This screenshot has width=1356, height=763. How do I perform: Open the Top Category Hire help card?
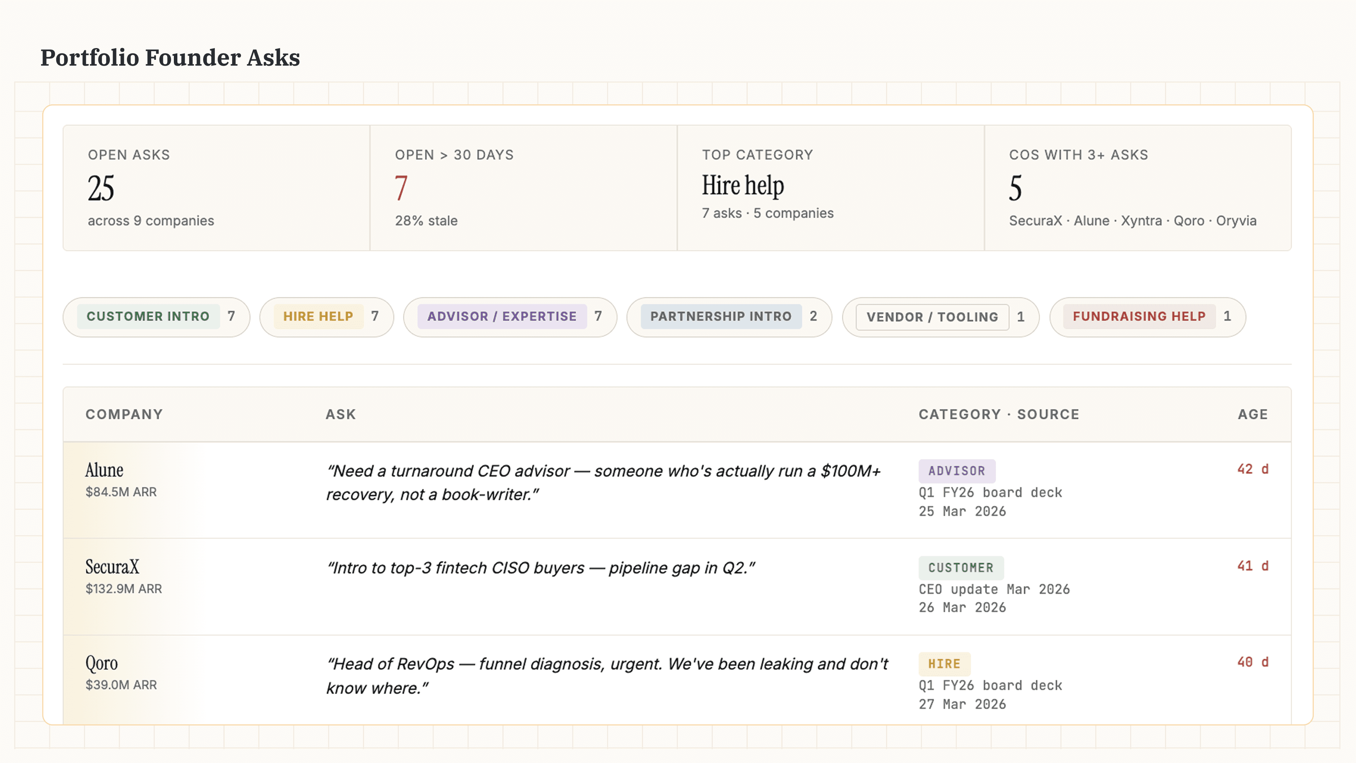point(831,188)
